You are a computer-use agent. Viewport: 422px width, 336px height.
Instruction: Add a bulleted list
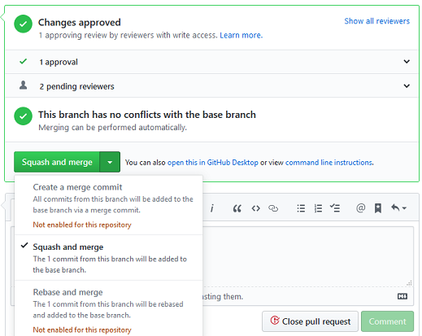click(x=301, y=208)
